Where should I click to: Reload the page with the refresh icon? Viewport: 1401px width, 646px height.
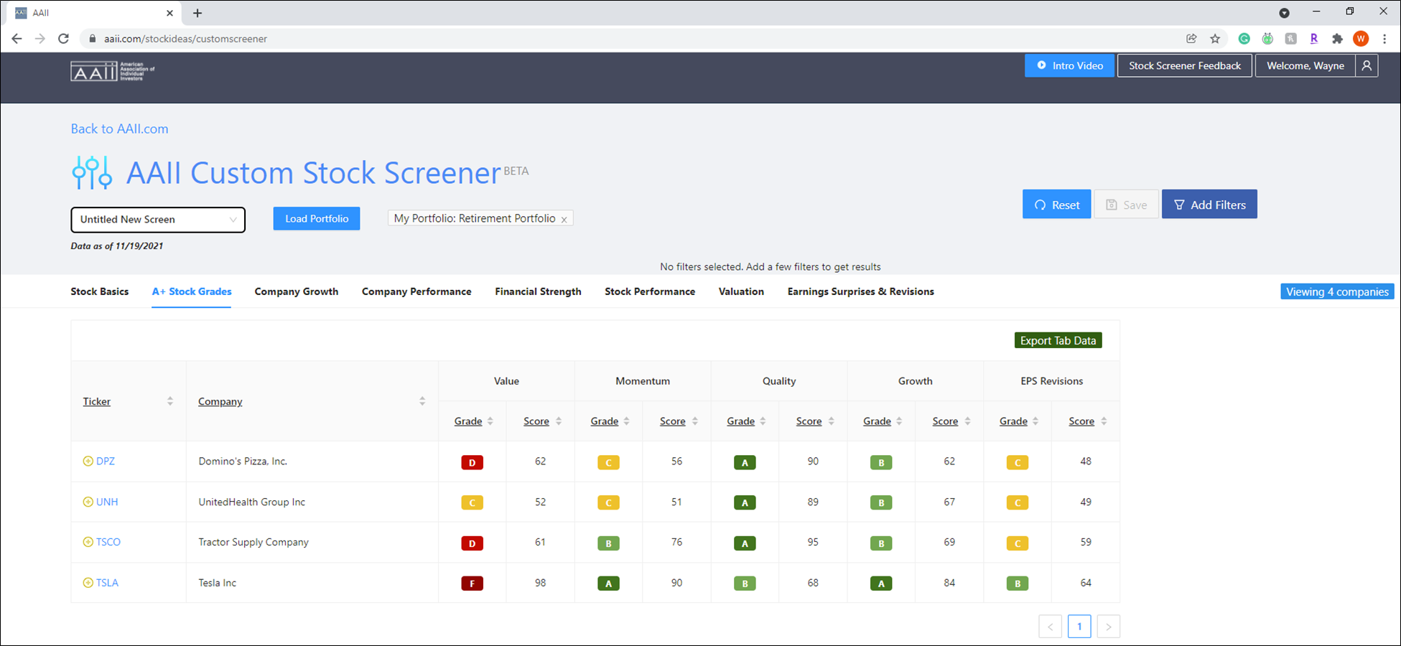(63, 39)
